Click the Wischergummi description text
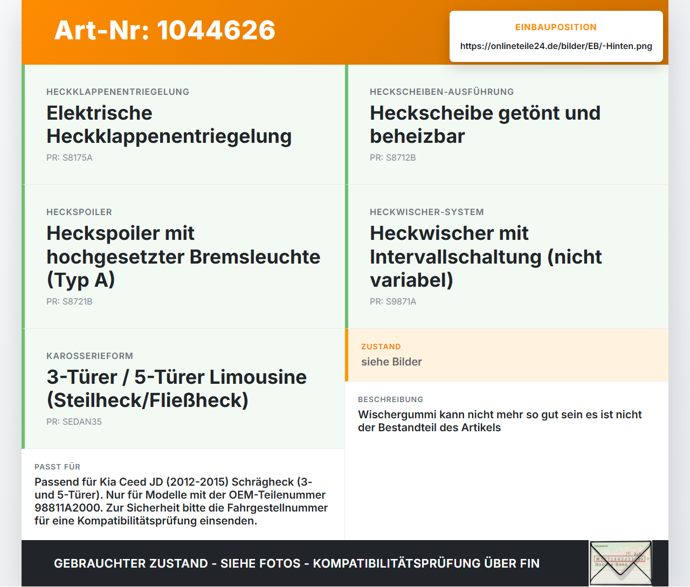 (x=500, y=421)
